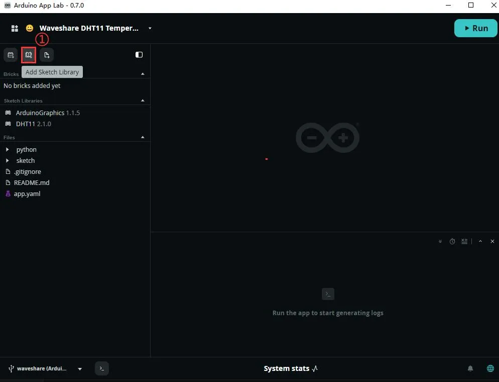Click the app.yaml flask icon

(x=8, y=194)
